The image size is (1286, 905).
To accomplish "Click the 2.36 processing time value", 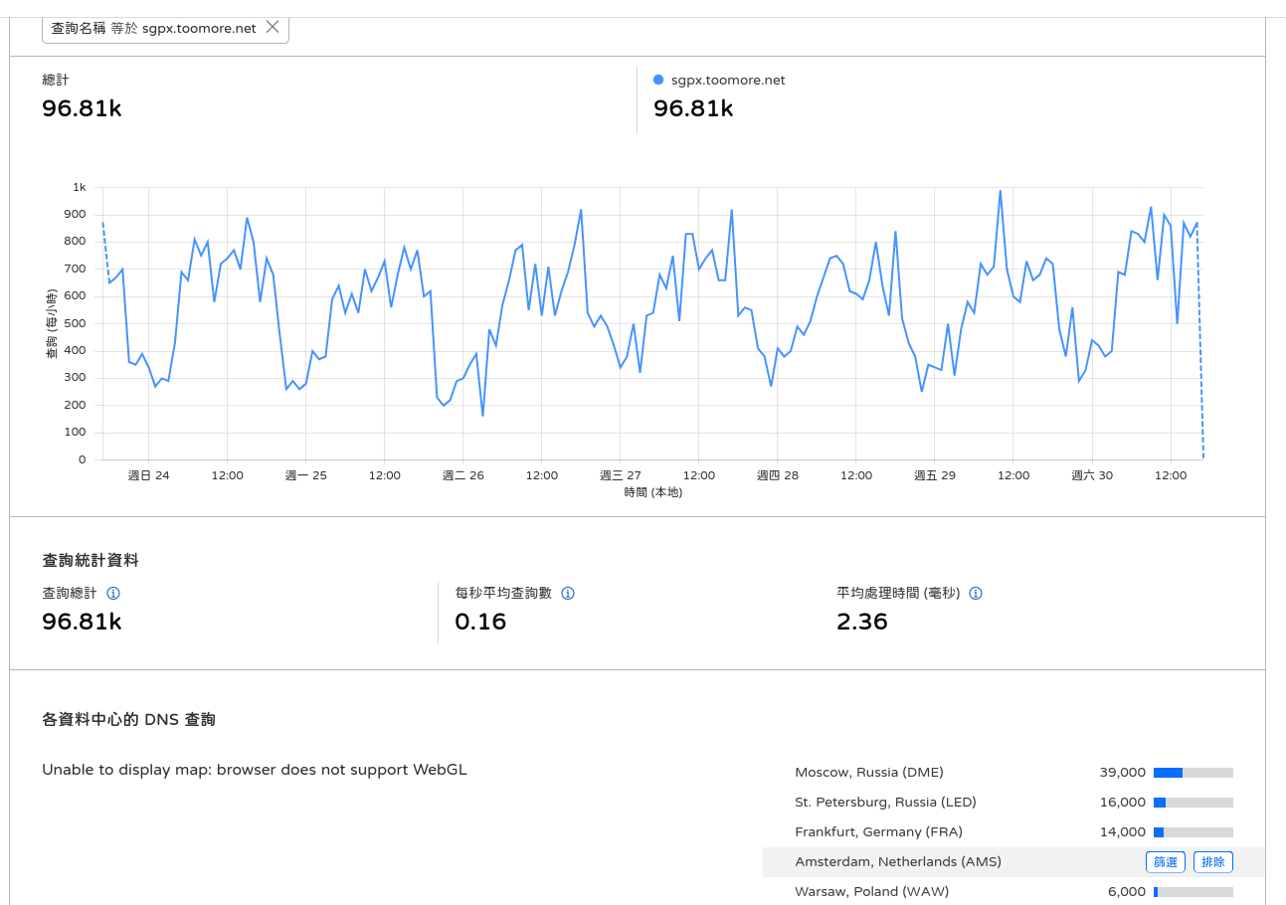I will coord(862,623).
